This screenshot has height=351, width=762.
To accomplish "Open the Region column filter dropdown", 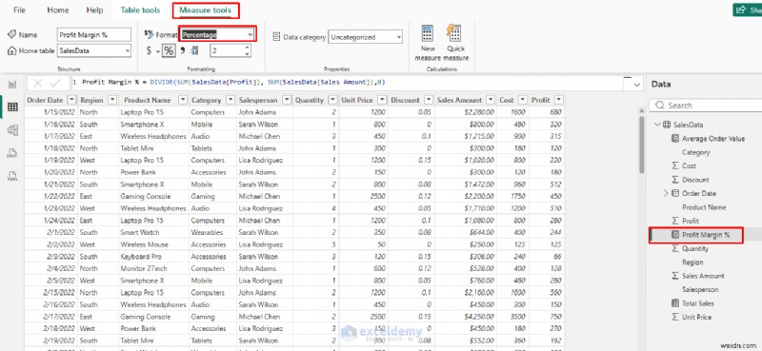I will (112, 100).
